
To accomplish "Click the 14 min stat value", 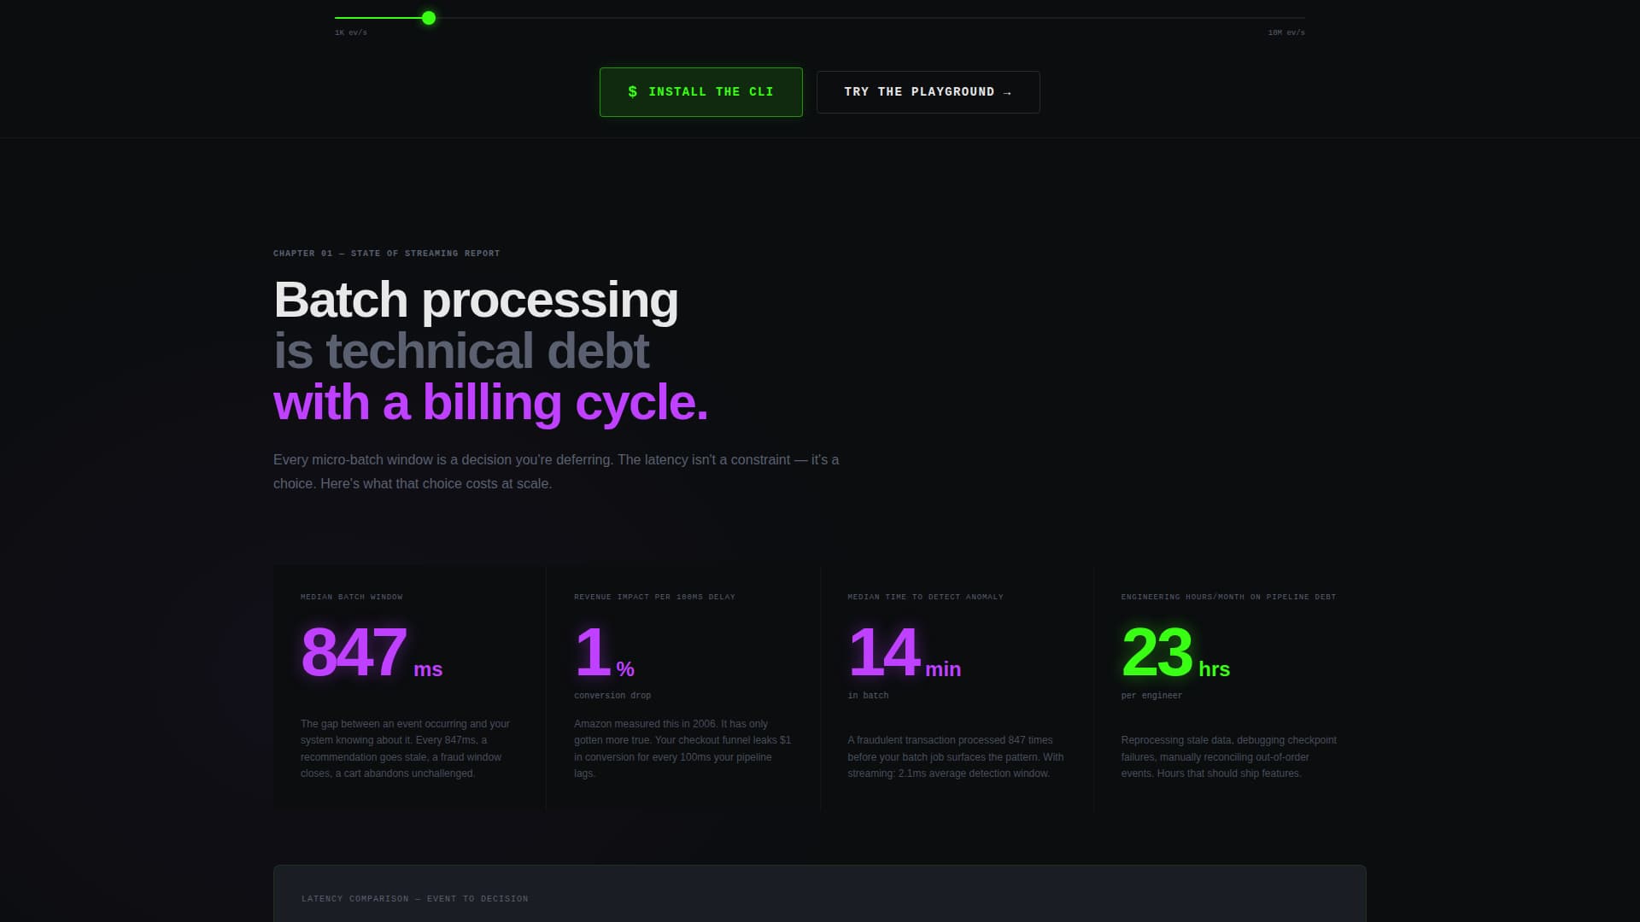I will pyautogui.click(x=905, y=652).
